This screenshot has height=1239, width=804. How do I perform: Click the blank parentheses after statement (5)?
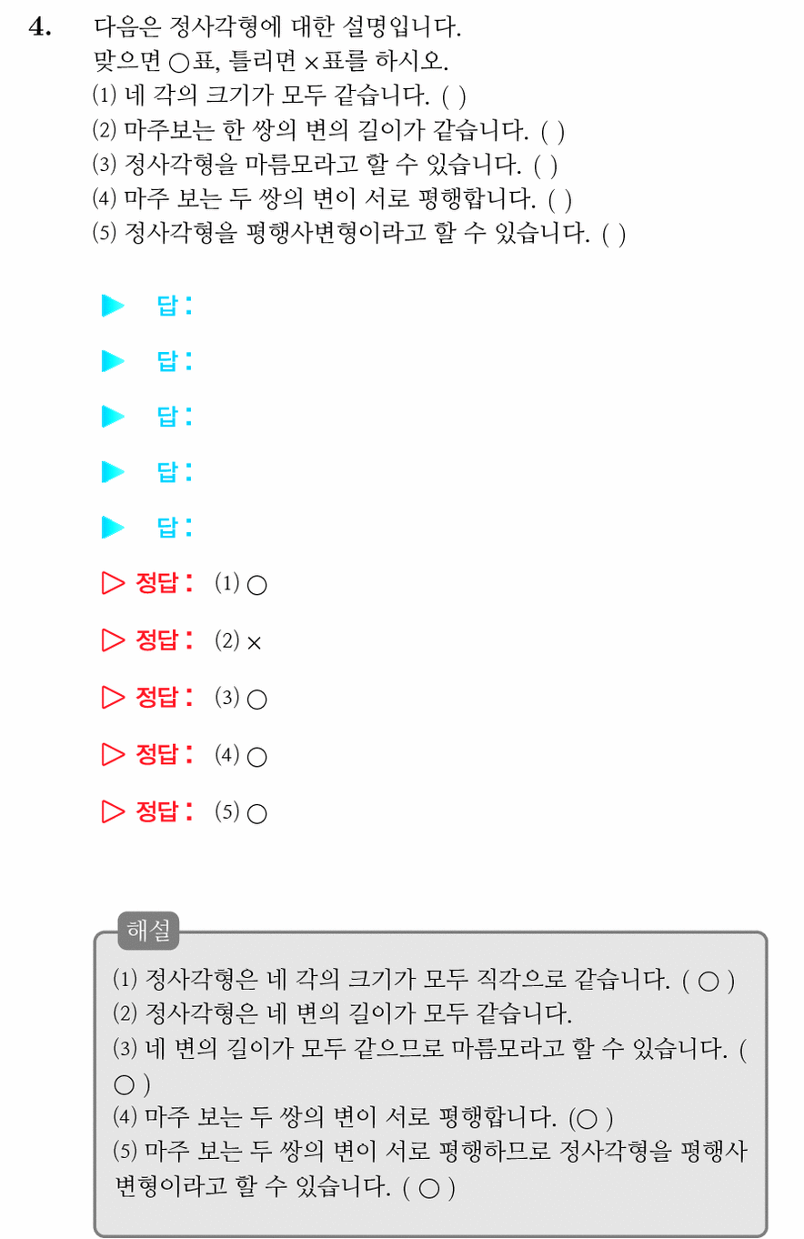click(x=614, y=236)
